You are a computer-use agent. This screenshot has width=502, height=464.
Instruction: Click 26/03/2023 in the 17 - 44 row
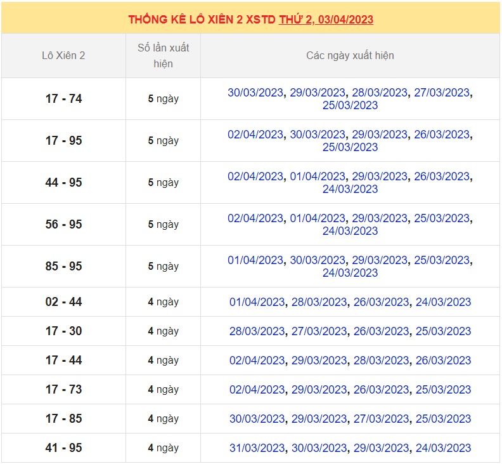coord(443,361)
